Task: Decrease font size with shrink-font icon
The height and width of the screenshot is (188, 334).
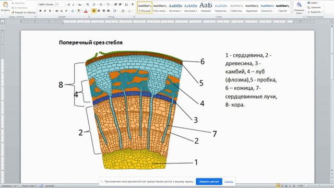Action: click(x=73, y=5)
